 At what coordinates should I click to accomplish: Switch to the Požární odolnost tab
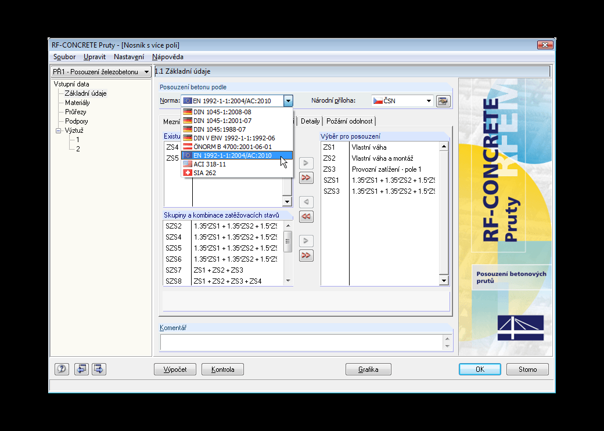[x=350, y=121]
